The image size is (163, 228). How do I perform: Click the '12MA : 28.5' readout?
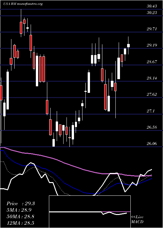click(x=21, y=223)
